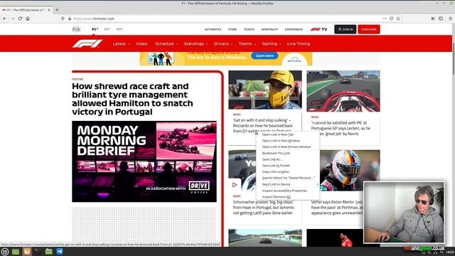The image size is (455, 256).
Task: Open the page actions three-dots icon
Action: pos(385,18)
